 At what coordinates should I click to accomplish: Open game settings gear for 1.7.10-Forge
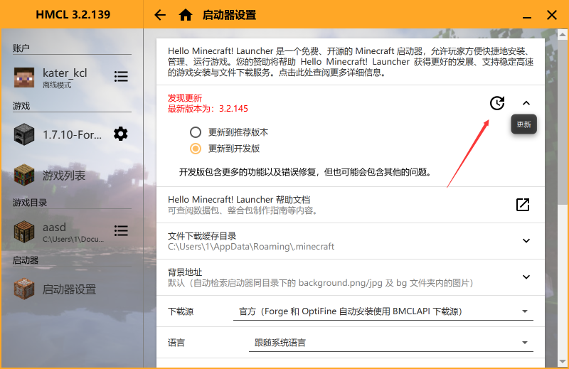coord(121,134)
